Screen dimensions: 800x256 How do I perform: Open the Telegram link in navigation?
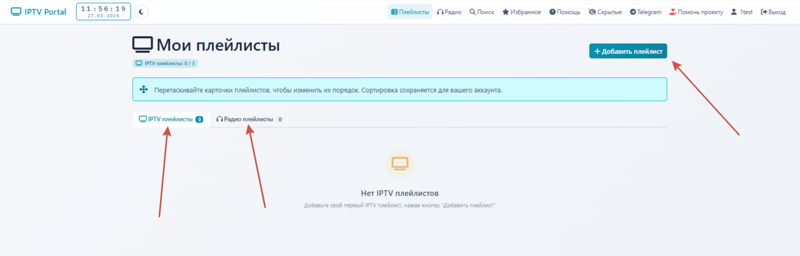(x=645, y=12)
